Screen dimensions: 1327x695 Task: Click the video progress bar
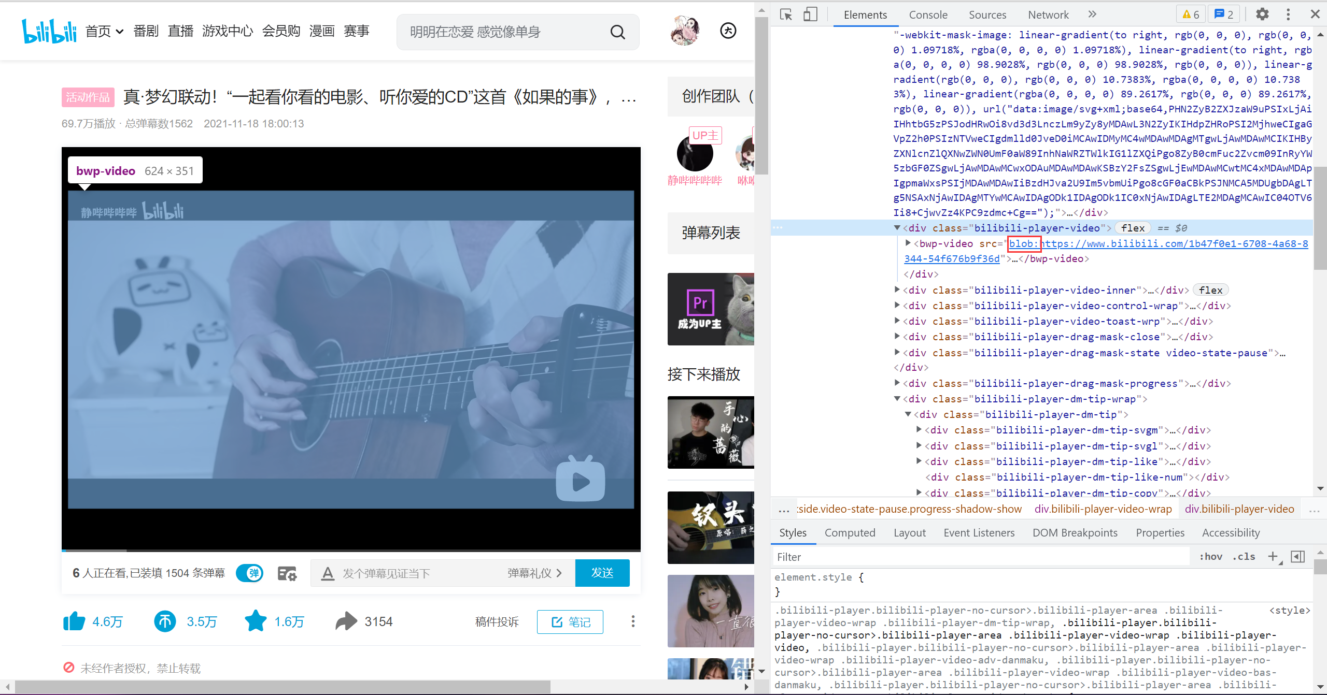click(351, 550)
